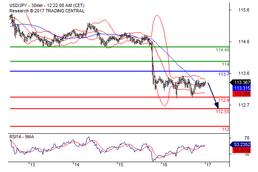Click the 115.6 price axis label
258x172 pixels.
(x=244, y=10)
